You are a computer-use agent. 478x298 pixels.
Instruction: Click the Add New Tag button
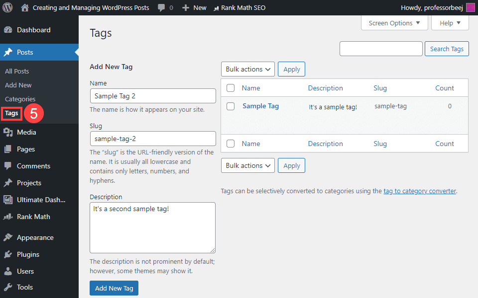coord(114,288)
